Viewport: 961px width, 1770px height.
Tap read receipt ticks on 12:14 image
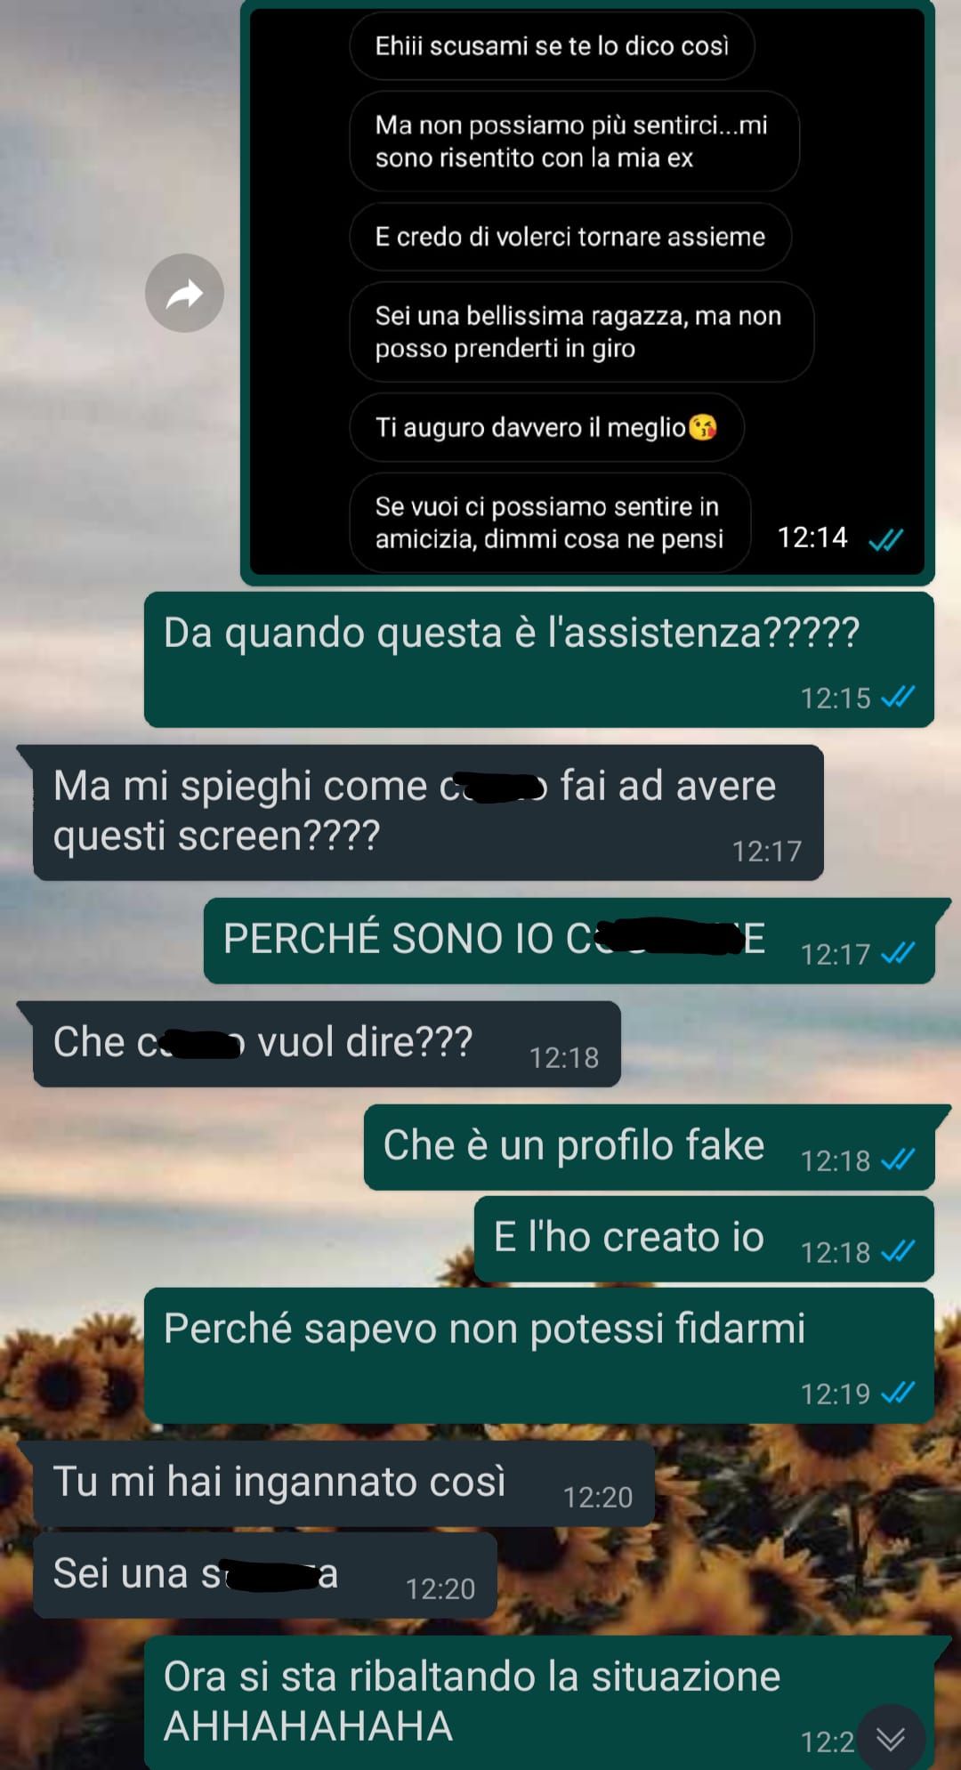click(x=885, y=538)
